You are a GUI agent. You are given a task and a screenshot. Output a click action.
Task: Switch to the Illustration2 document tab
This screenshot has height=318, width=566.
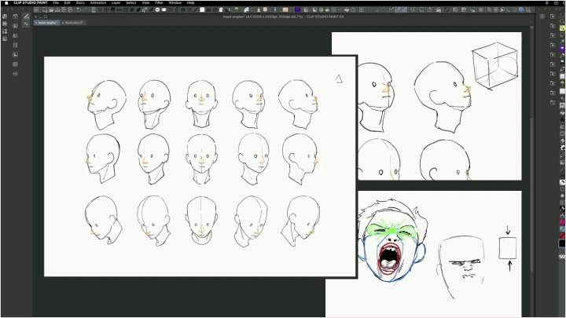click(x=74, y=23)
